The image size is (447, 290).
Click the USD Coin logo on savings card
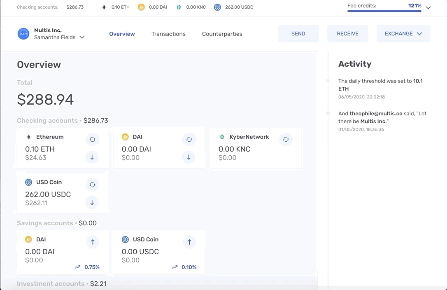125,239
